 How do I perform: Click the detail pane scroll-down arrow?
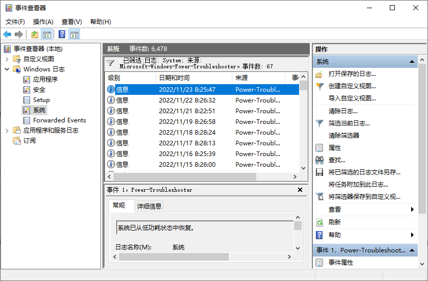(x=298, y=248)
